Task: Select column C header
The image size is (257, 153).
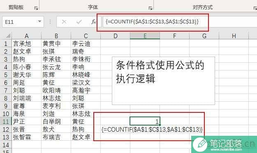Action: coord(86,36)
